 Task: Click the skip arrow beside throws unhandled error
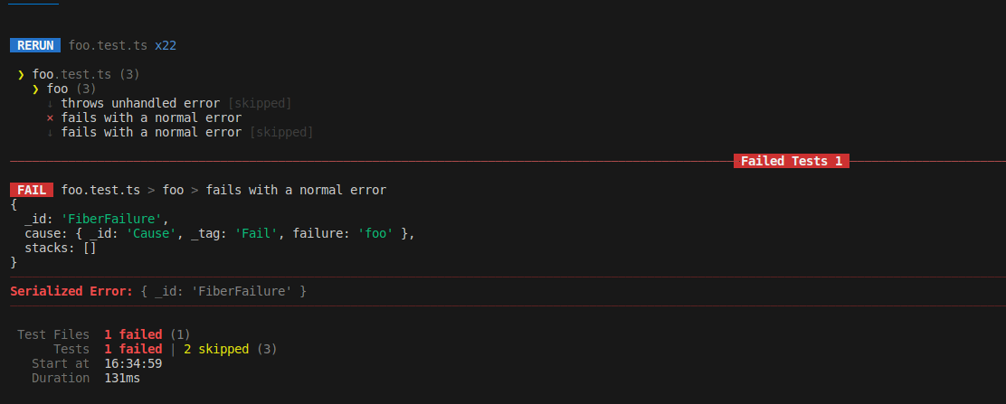[51, 103]
